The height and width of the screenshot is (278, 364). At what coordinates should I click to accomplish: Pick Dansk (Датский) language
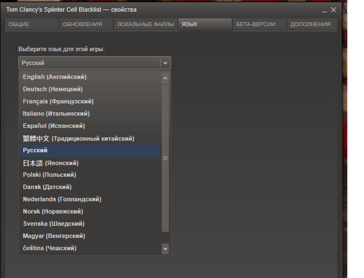[x=89, y=187]
